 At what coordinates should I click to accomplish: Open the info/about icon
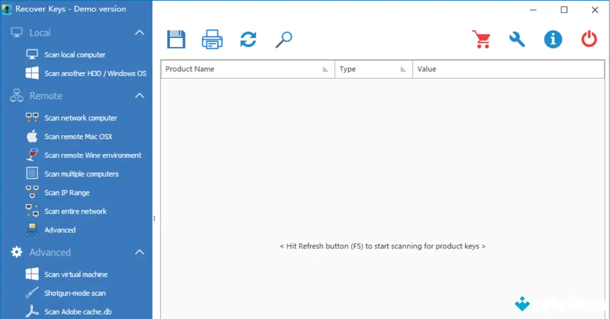point(553,39)
